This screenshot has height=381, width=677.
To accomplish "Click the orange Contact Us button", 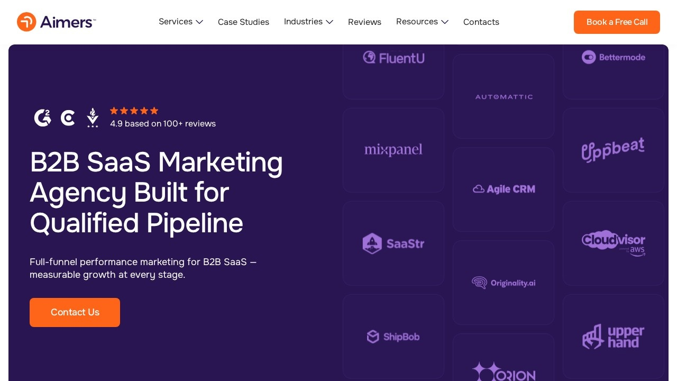I will point(75,312).
